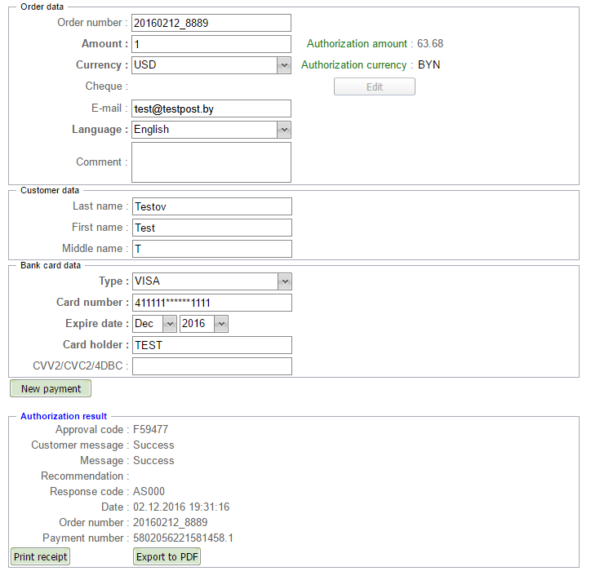Open the Currency dropdown showing USD
Viewport: 591px width, 580px height.
point(211,65)
